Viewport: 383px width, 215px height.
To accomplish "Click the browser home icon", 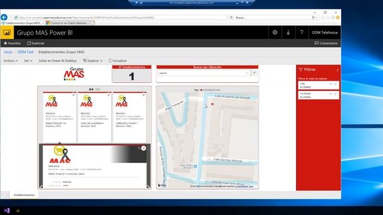I will click(x=323, y=17).
